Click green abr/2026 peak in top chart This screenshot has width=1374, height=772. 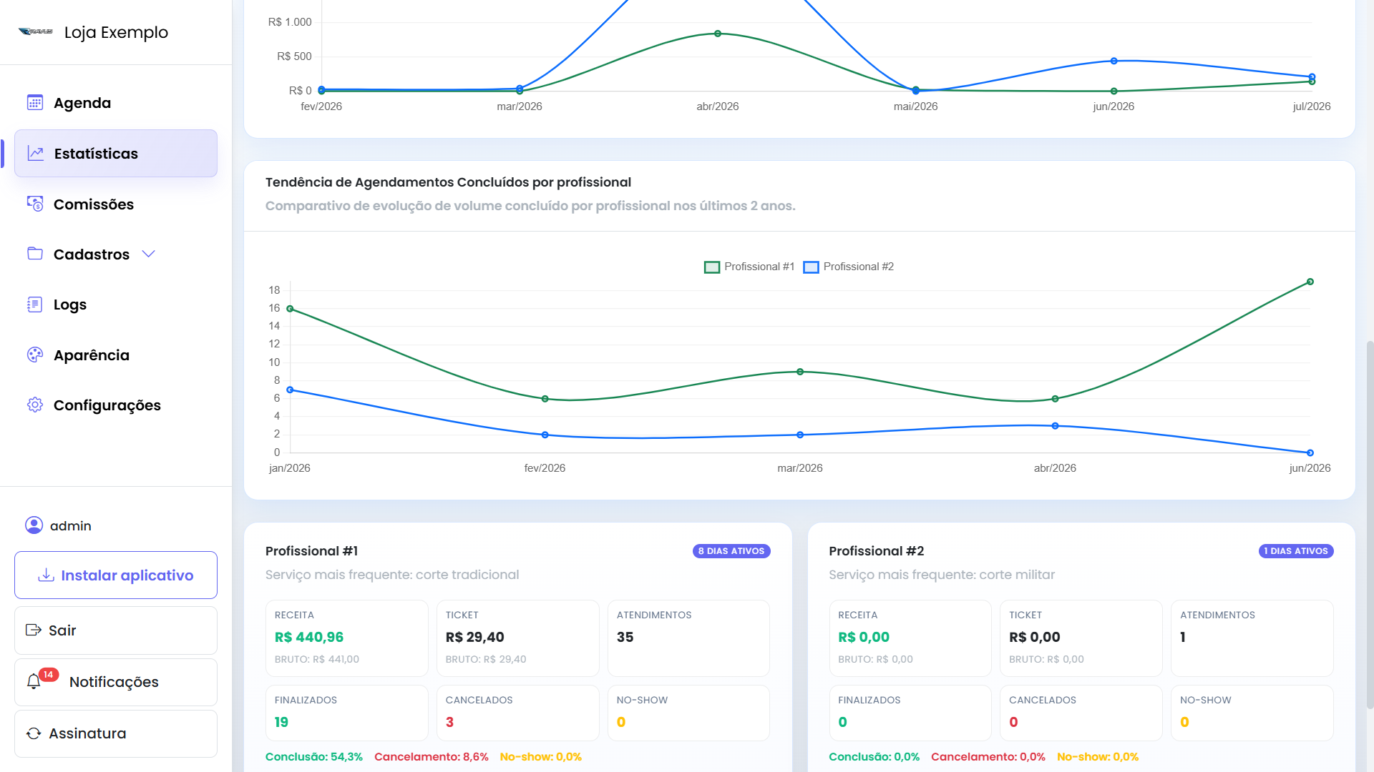718,34
